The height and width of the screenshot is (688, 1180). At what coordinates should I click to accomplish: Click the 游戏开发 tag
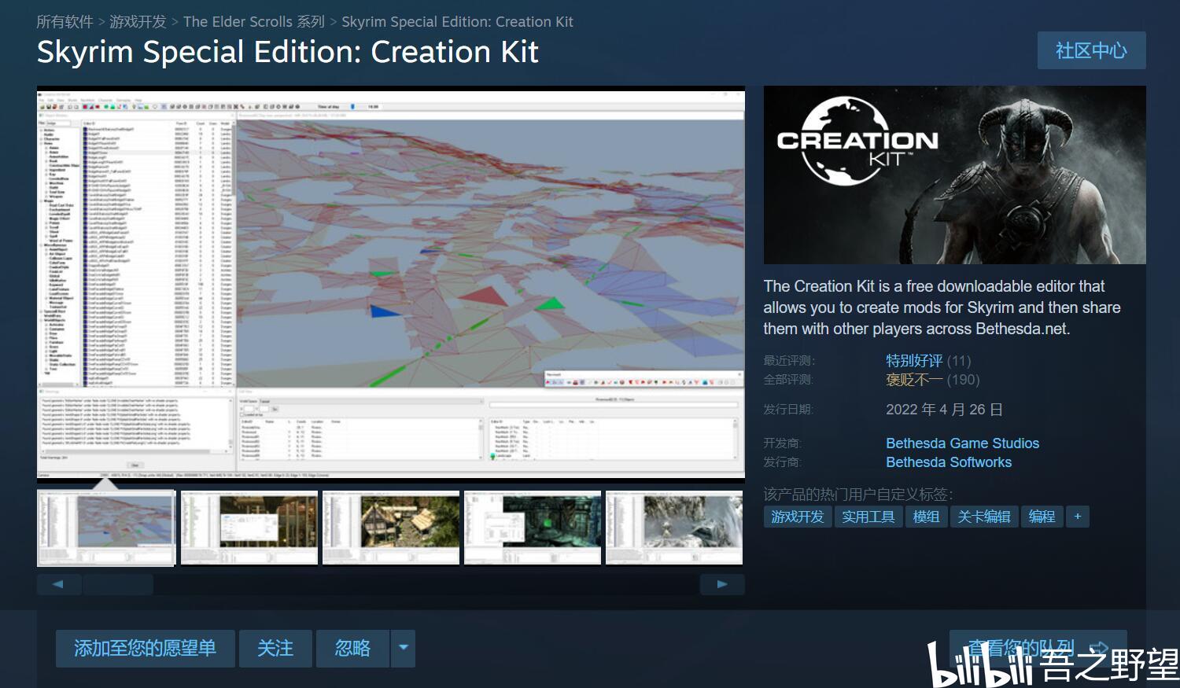coord(798,517)
